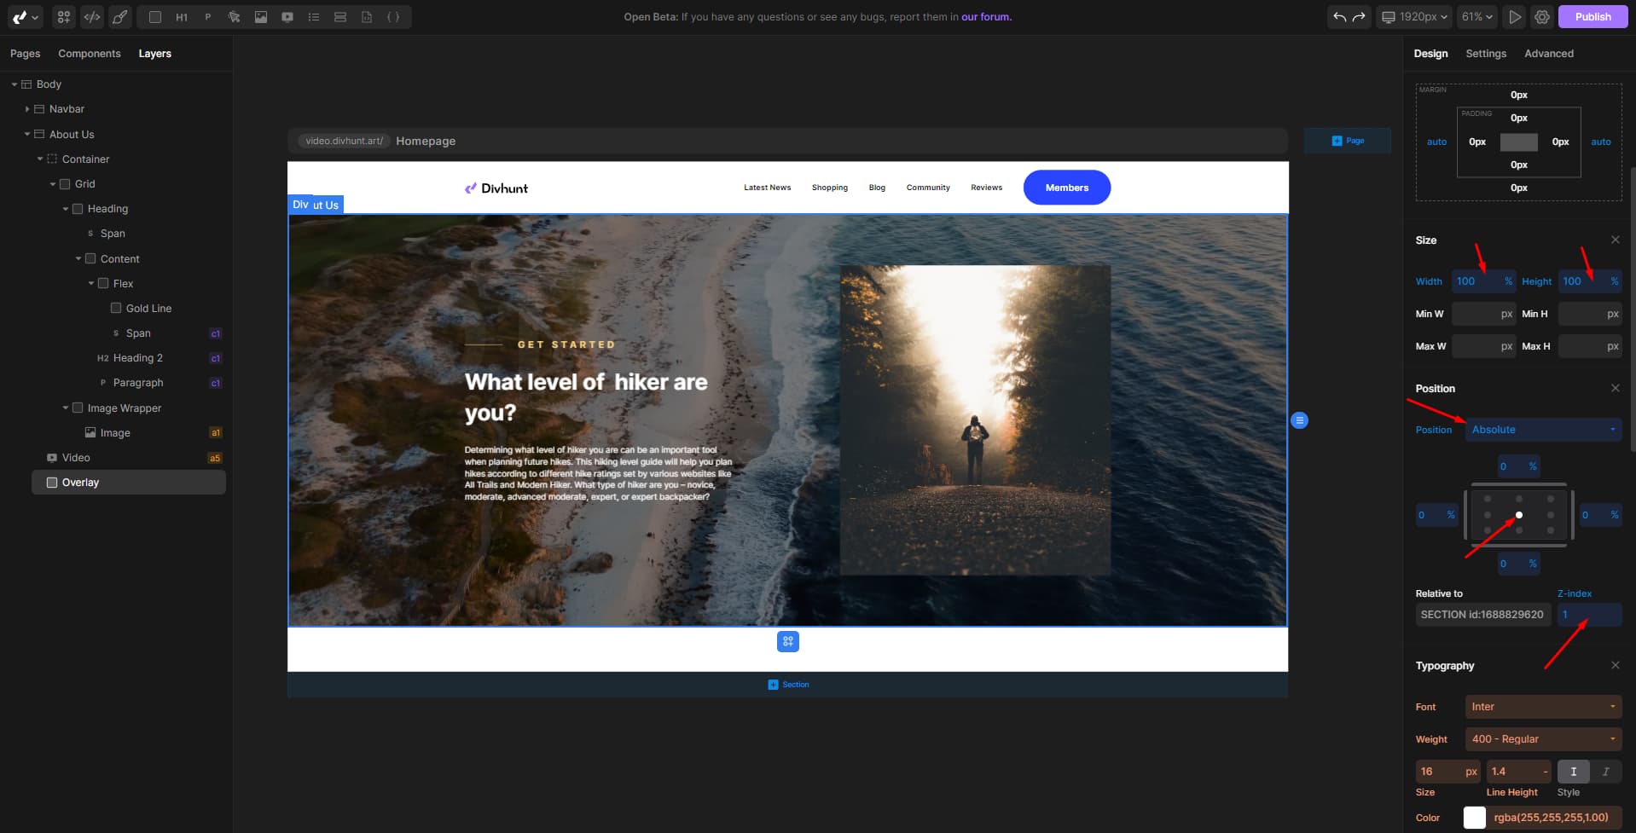Screen dimensions: 1636x833
Task: Open the Inter font dropdown
Action: pos(1544,707)
